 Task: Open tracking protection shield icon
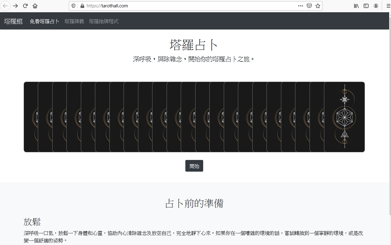(73, 6)
